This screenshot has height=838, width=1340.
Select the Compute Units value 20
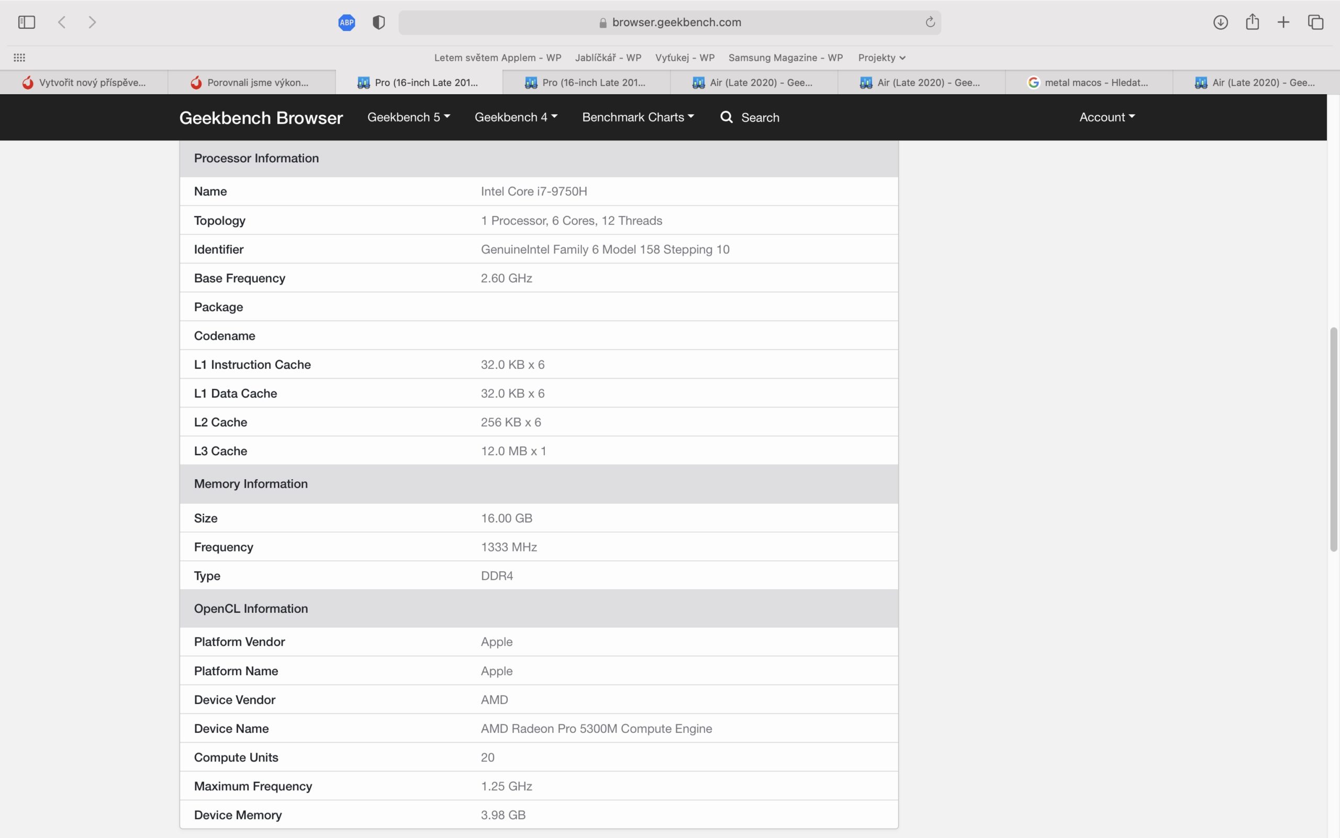487,758
